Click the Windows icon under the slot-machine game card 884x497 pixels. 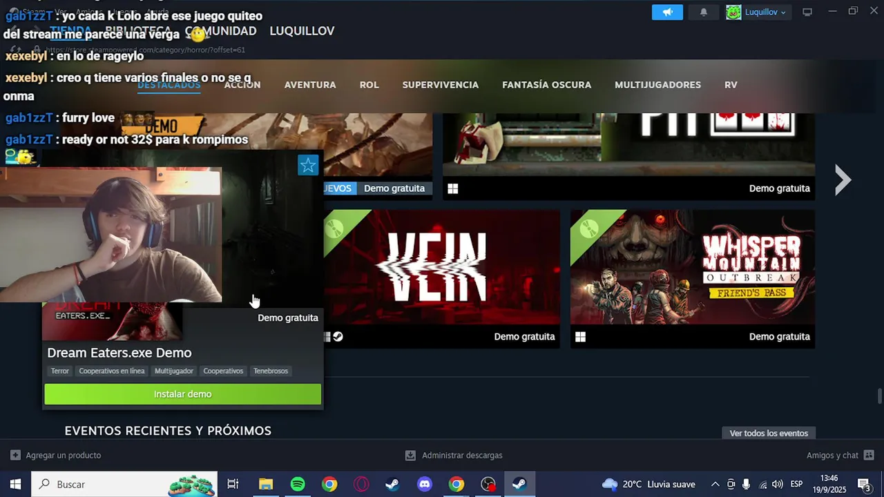453,188
